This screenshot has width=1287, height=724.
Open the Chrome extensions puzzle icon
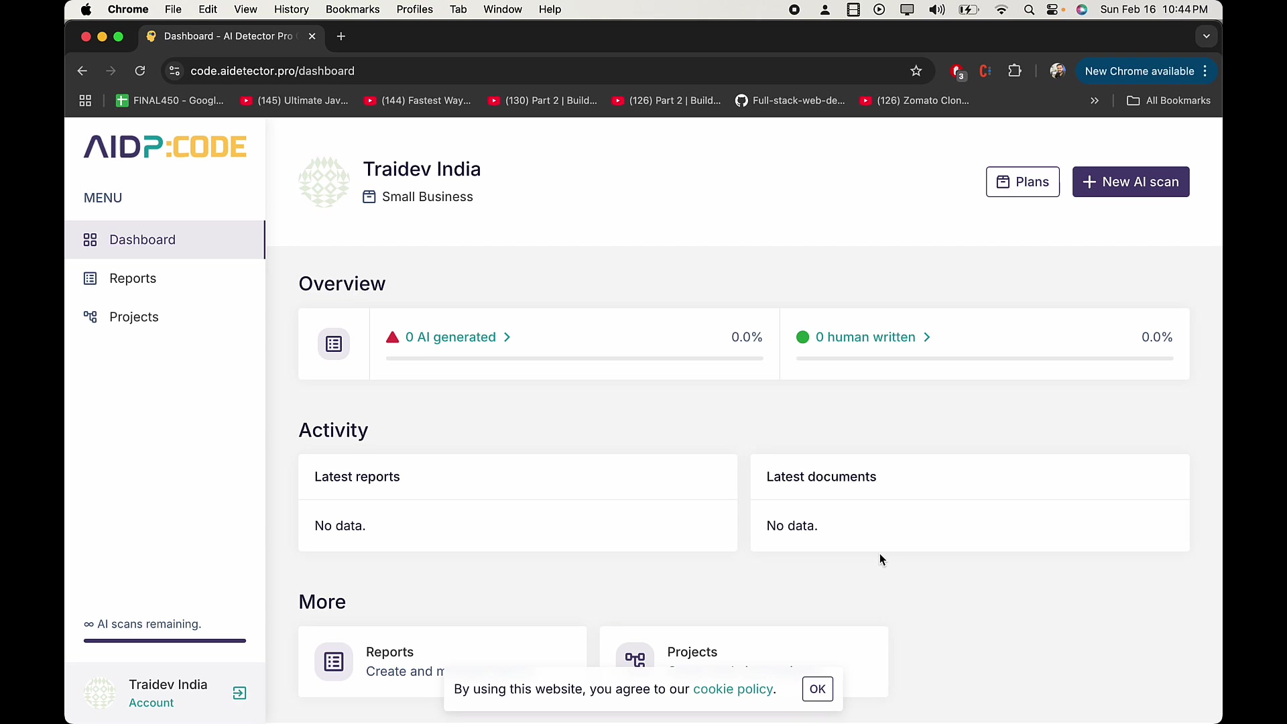1014,71
